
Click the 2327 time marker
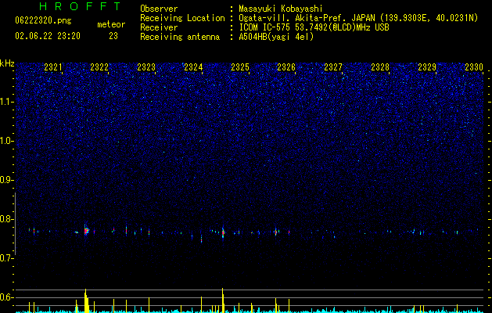click(333, 67)
